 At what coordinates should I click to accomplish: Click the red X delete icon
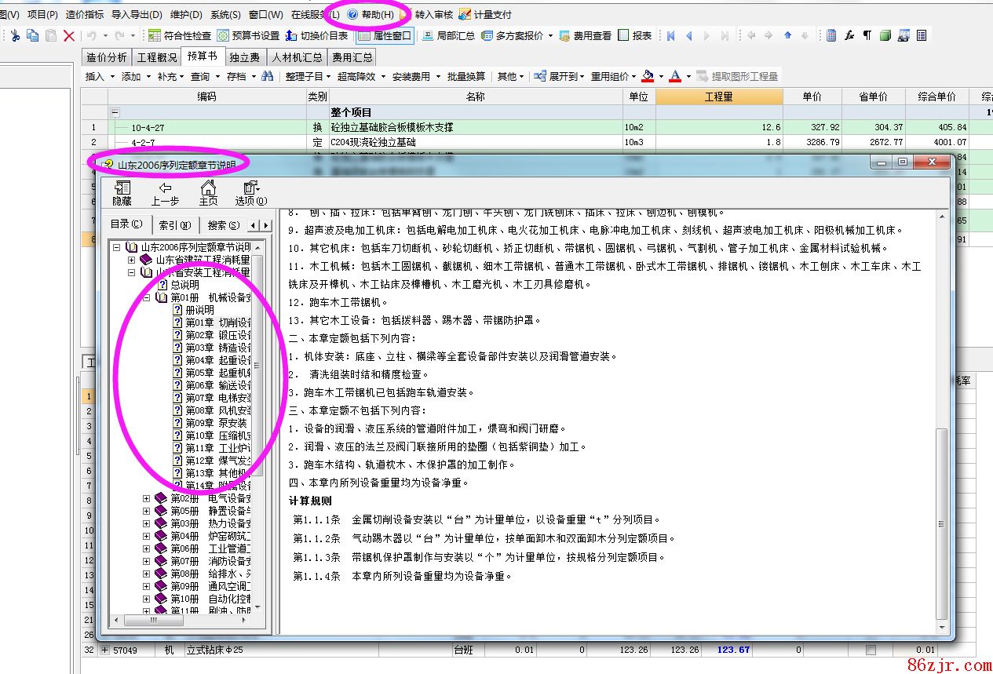point(69,35)
